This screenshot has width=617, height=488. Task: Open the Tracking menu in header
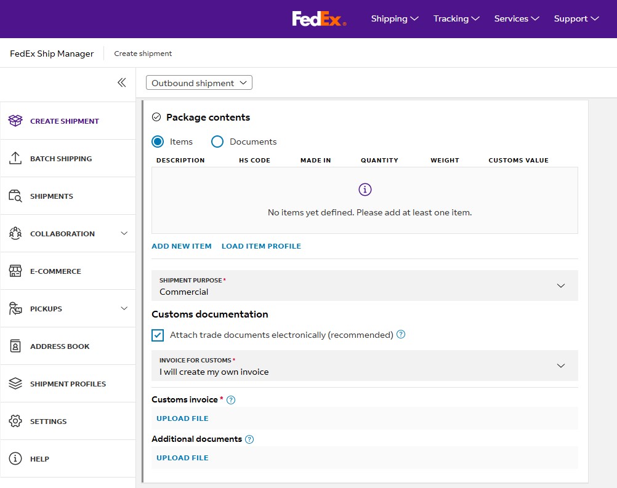pyautogui.click(x=456, y=18)
